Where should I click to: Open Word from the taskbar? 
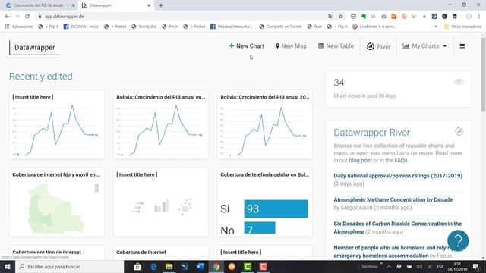click(x=200, y=266)
